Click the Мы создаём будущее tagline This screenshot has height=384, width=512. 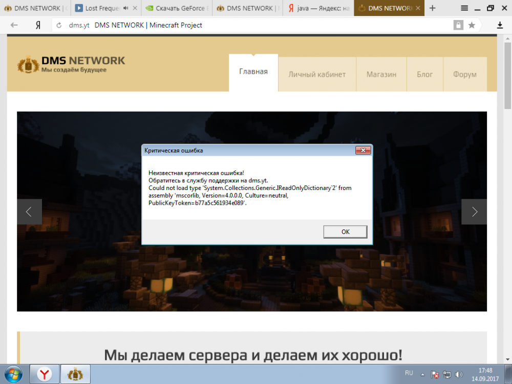click(74, 70)
